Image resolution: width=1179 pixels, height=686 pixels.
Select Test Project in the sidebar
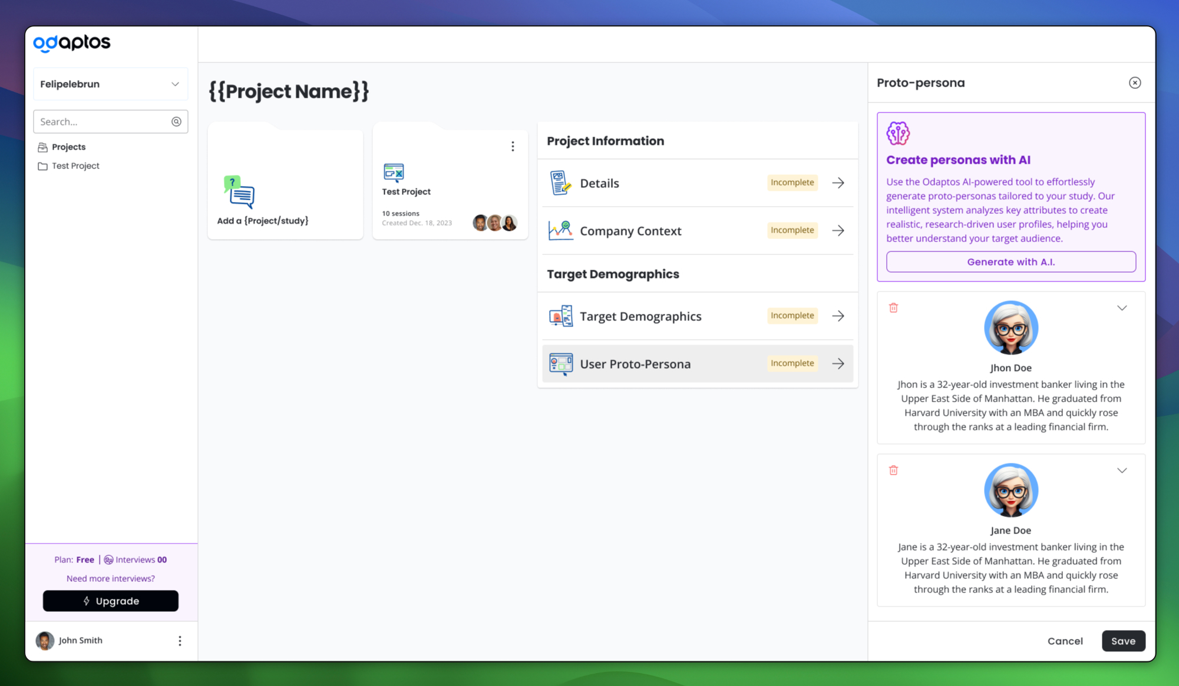click(75, 166)
